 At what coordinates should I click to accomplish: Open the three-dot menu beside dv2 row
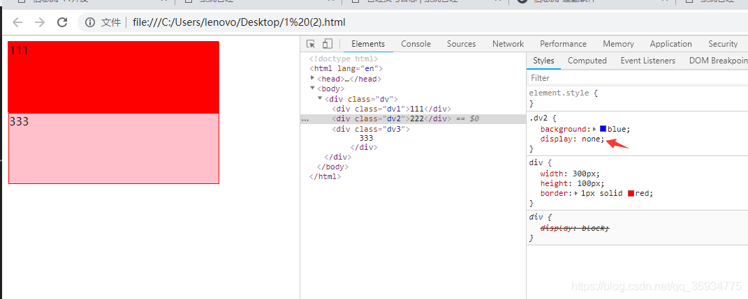click(305, 120)
